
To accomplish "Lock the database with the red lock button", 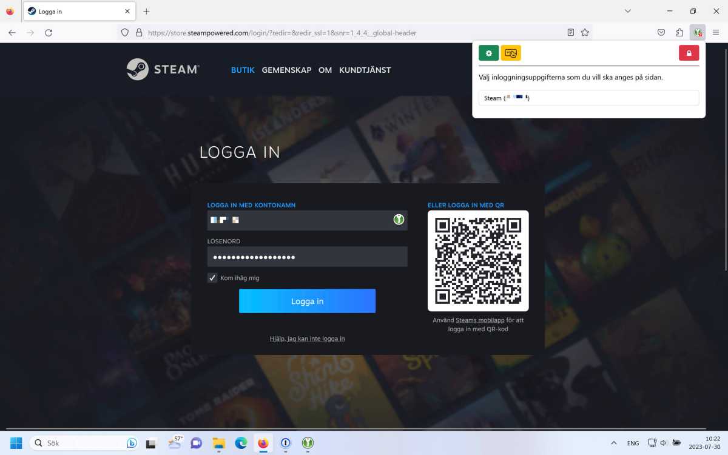I will (689, 53).
